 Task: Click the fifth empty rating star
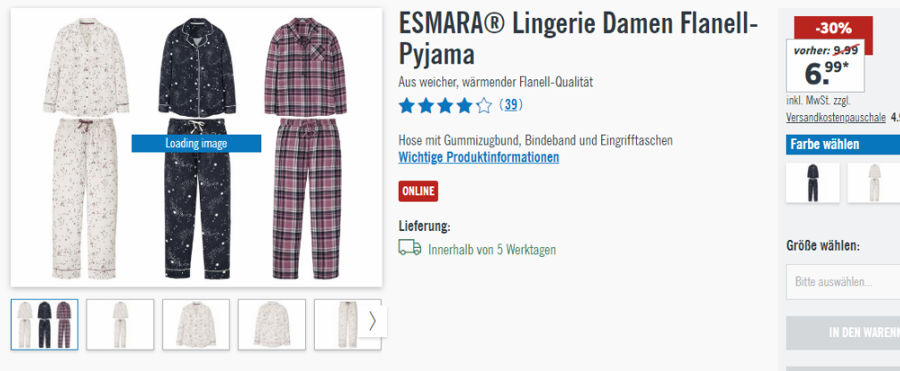coord(484,105)
